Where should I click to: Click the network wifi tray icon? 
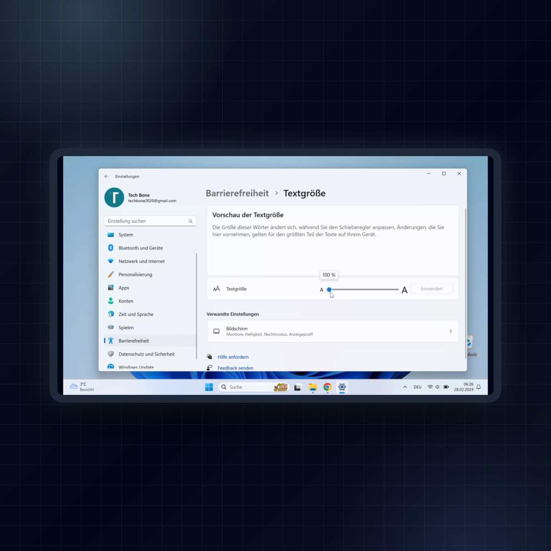tap(430, 387)
